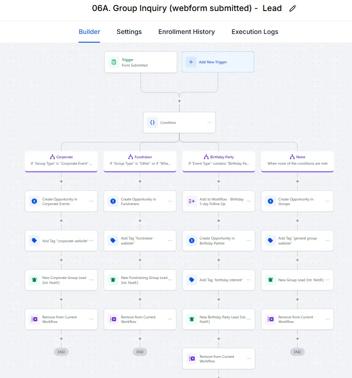
Task: View the Execution Logs tab
Action: coord(255,32)
